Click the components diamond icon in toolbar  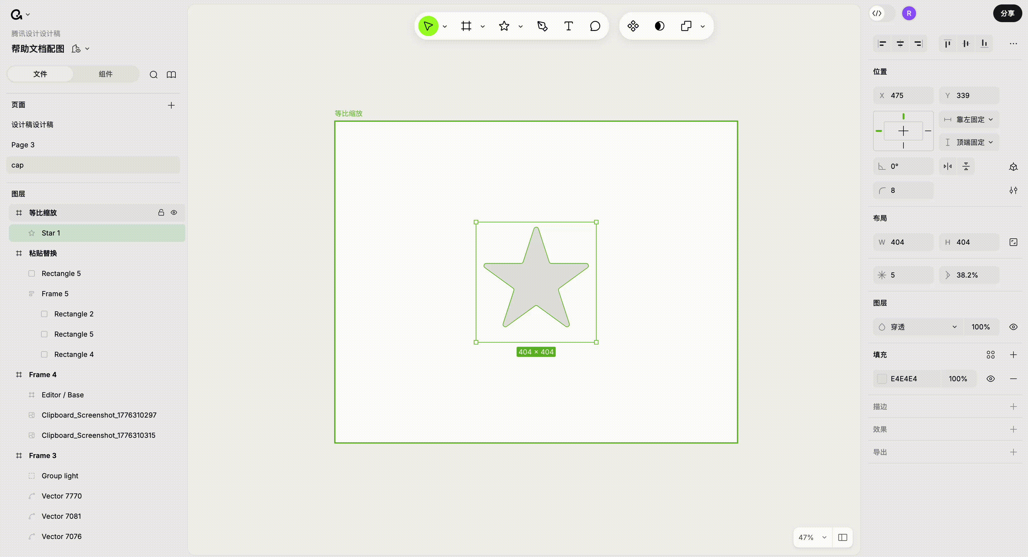[633, 26]
